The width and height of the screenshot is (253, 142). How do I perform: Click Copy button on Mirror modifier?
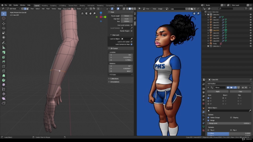pos(240,92)
